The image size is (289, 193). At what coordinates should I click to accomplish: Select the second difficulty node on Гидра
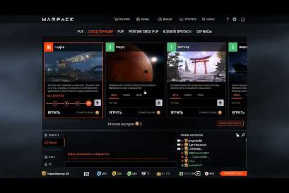66,103
